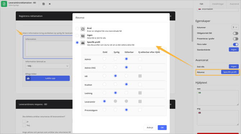Select the Ingen radio option

[77, 36]
